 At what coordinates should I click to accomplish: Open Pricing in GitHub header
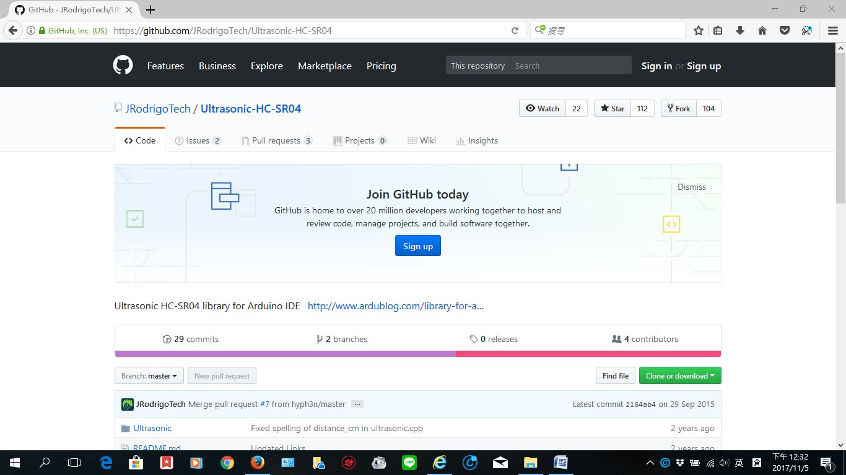point(382,66)
